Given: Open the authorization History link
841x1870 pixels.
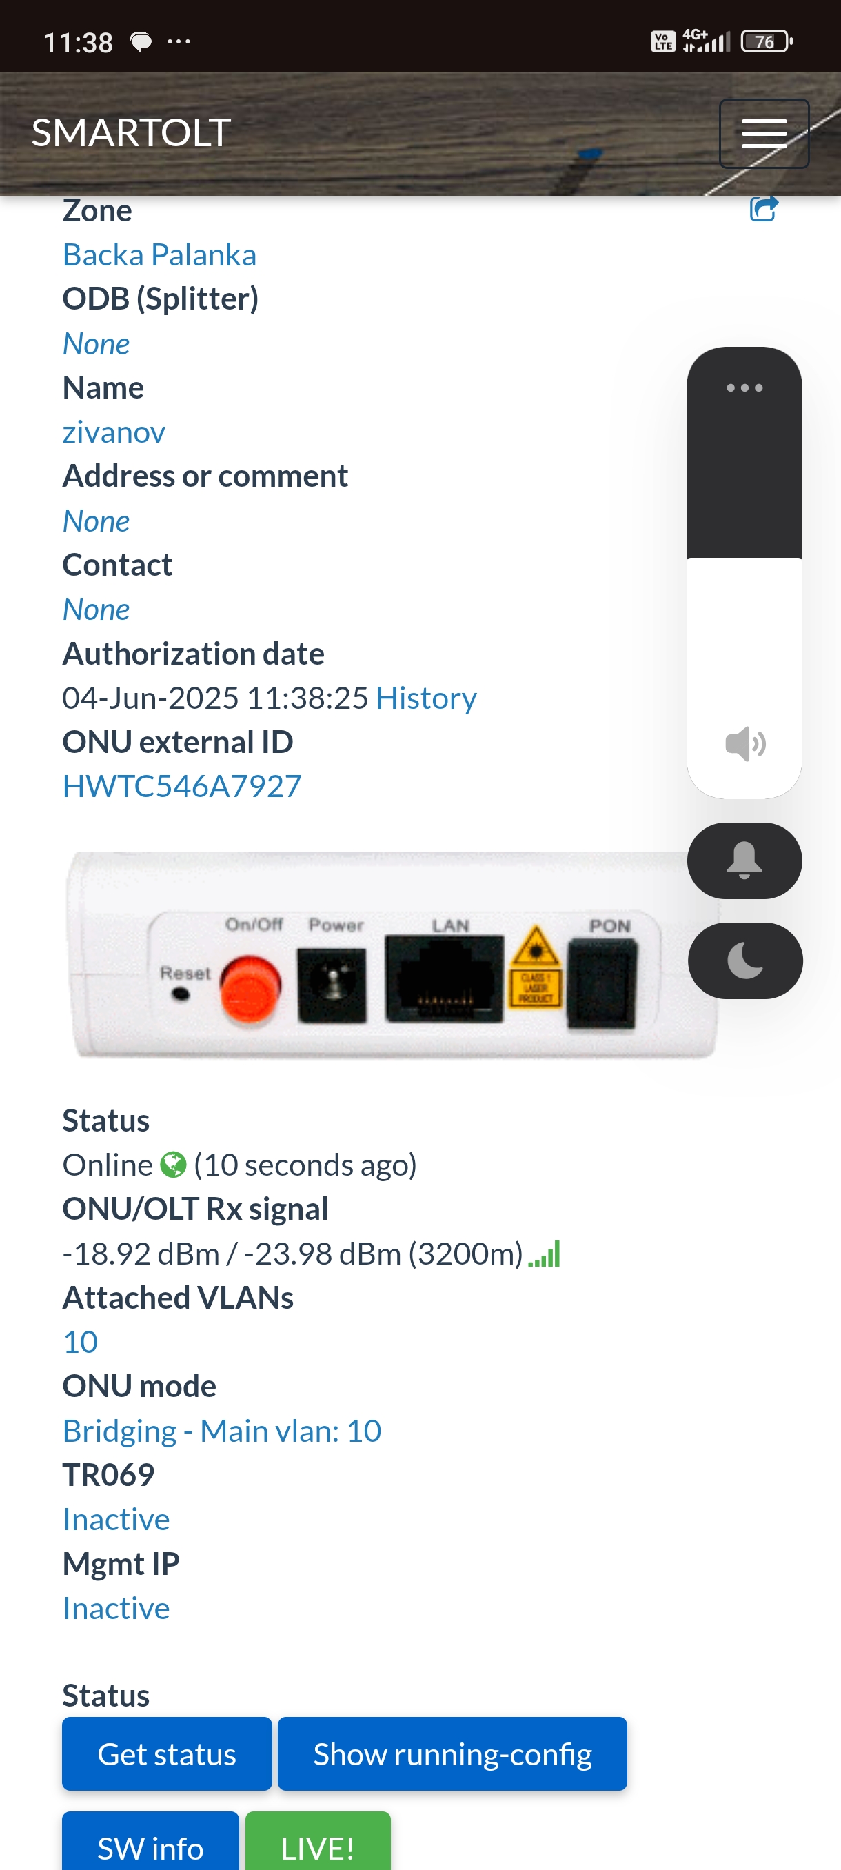Looking at the screenshot, I should 426,698.
